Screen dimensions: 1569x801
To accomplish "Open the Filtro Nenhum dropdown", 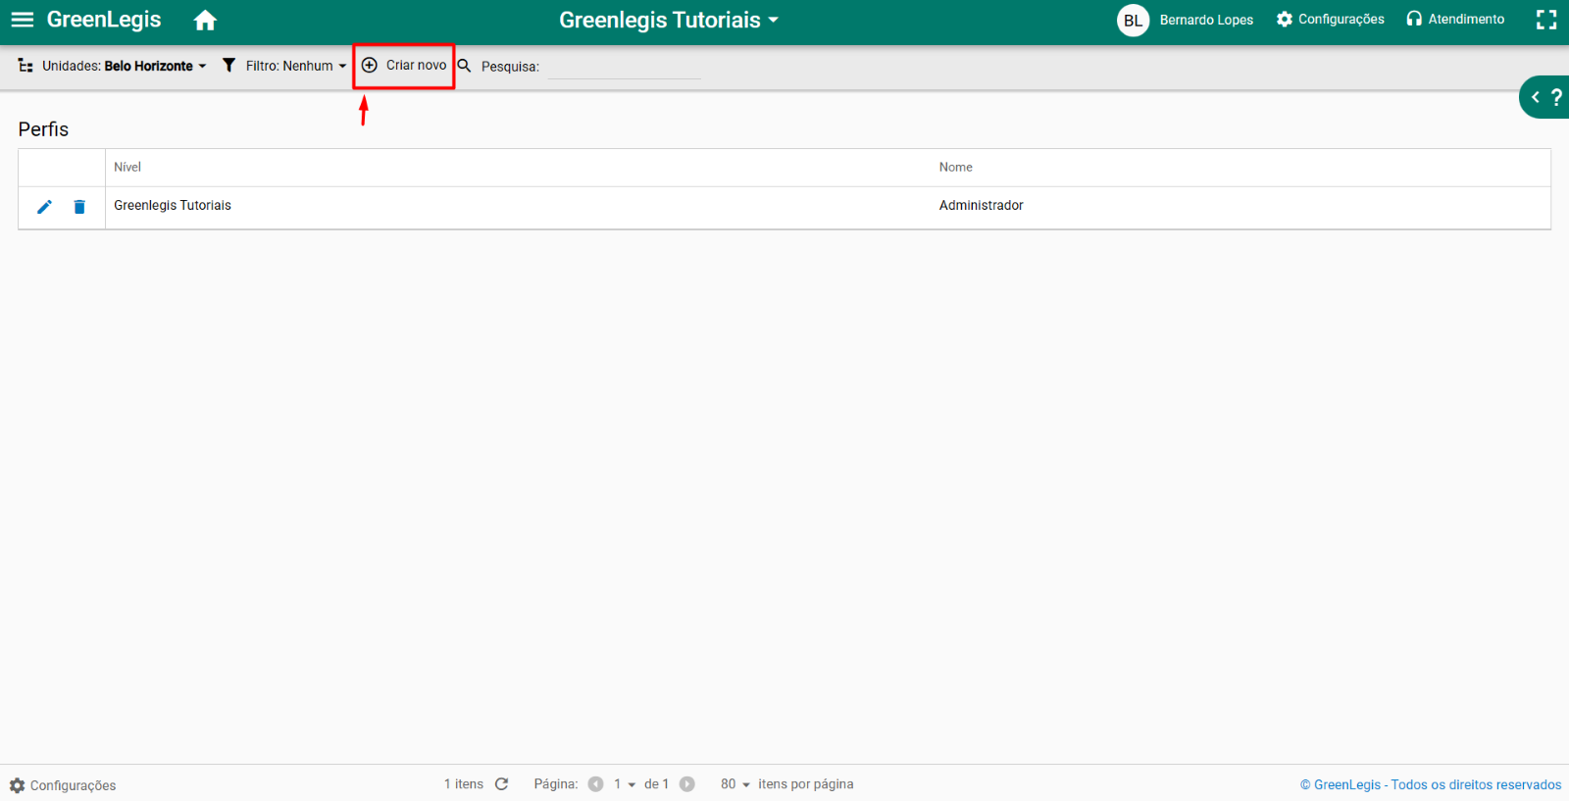I will pos(284,66).
